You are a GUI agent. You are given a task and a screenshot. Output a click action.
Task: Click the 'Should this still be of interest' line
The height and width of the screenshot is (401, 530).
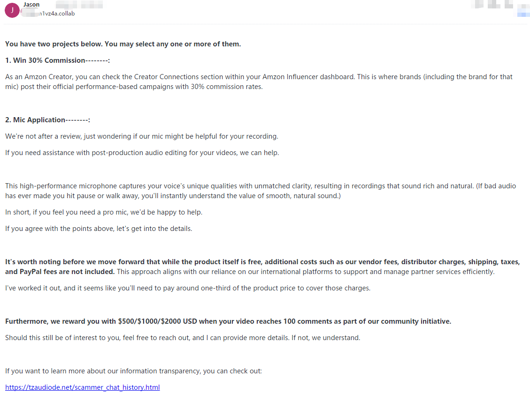pyautogui.click(x=183, y=338)
